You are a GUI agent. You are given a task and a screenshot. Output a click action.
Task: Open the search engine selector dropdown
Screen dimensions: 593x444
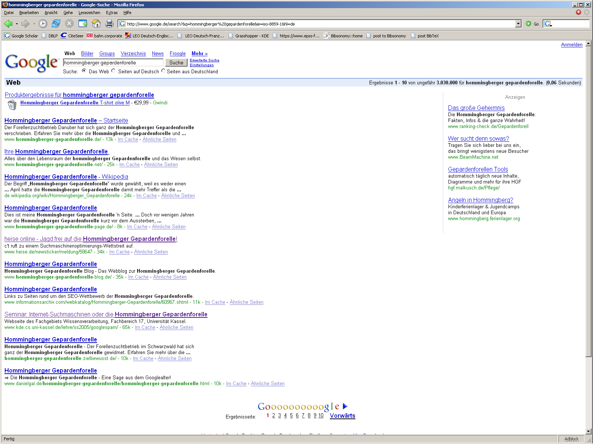coord(549,24)
